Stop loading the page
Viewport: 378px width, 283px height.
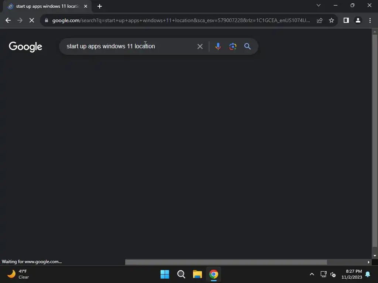tap(32, 21)
